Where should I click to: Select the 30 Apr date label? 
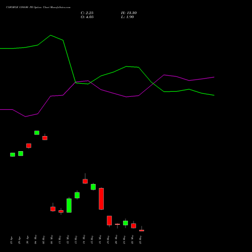pos(28,240)
